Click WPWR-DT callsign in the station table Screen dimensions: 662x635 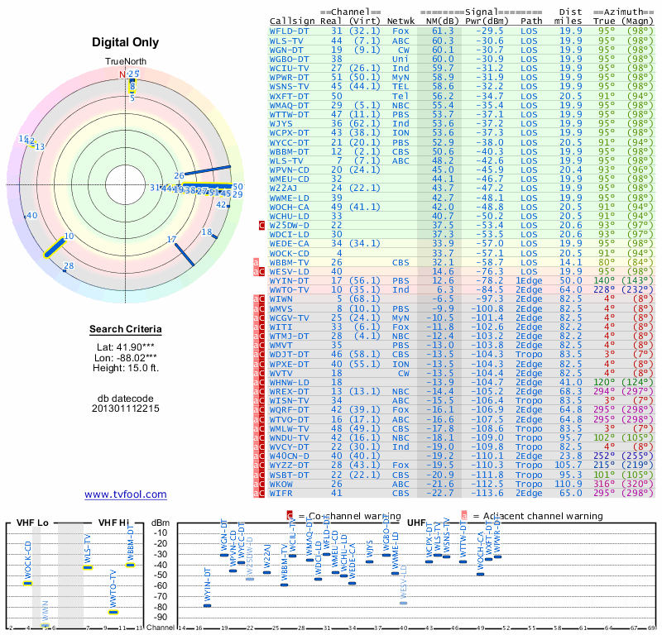pos(289,77)
